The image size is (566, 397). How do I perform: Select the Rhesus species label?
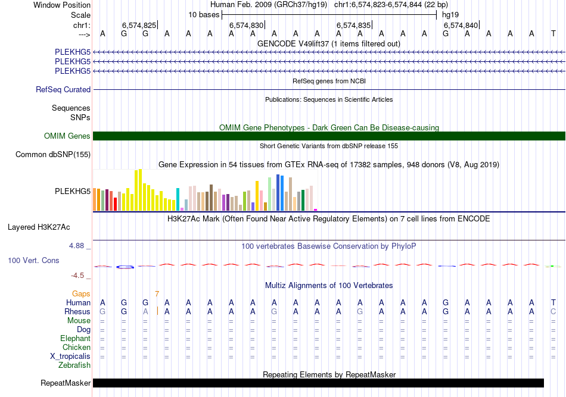click(77, 311)
